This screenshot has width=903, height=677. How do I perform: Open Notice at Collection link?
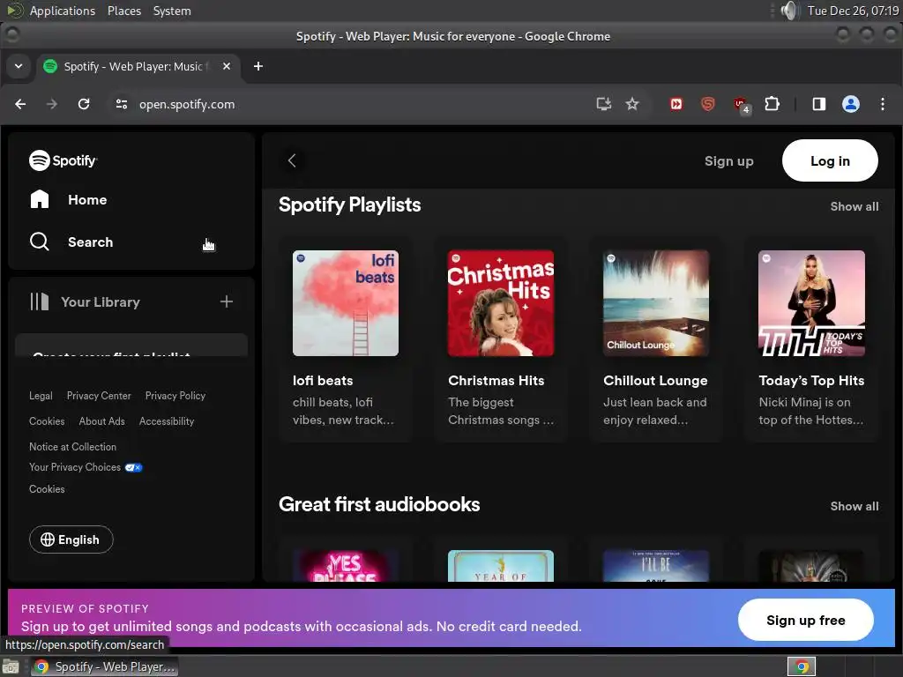pos(72,447)
